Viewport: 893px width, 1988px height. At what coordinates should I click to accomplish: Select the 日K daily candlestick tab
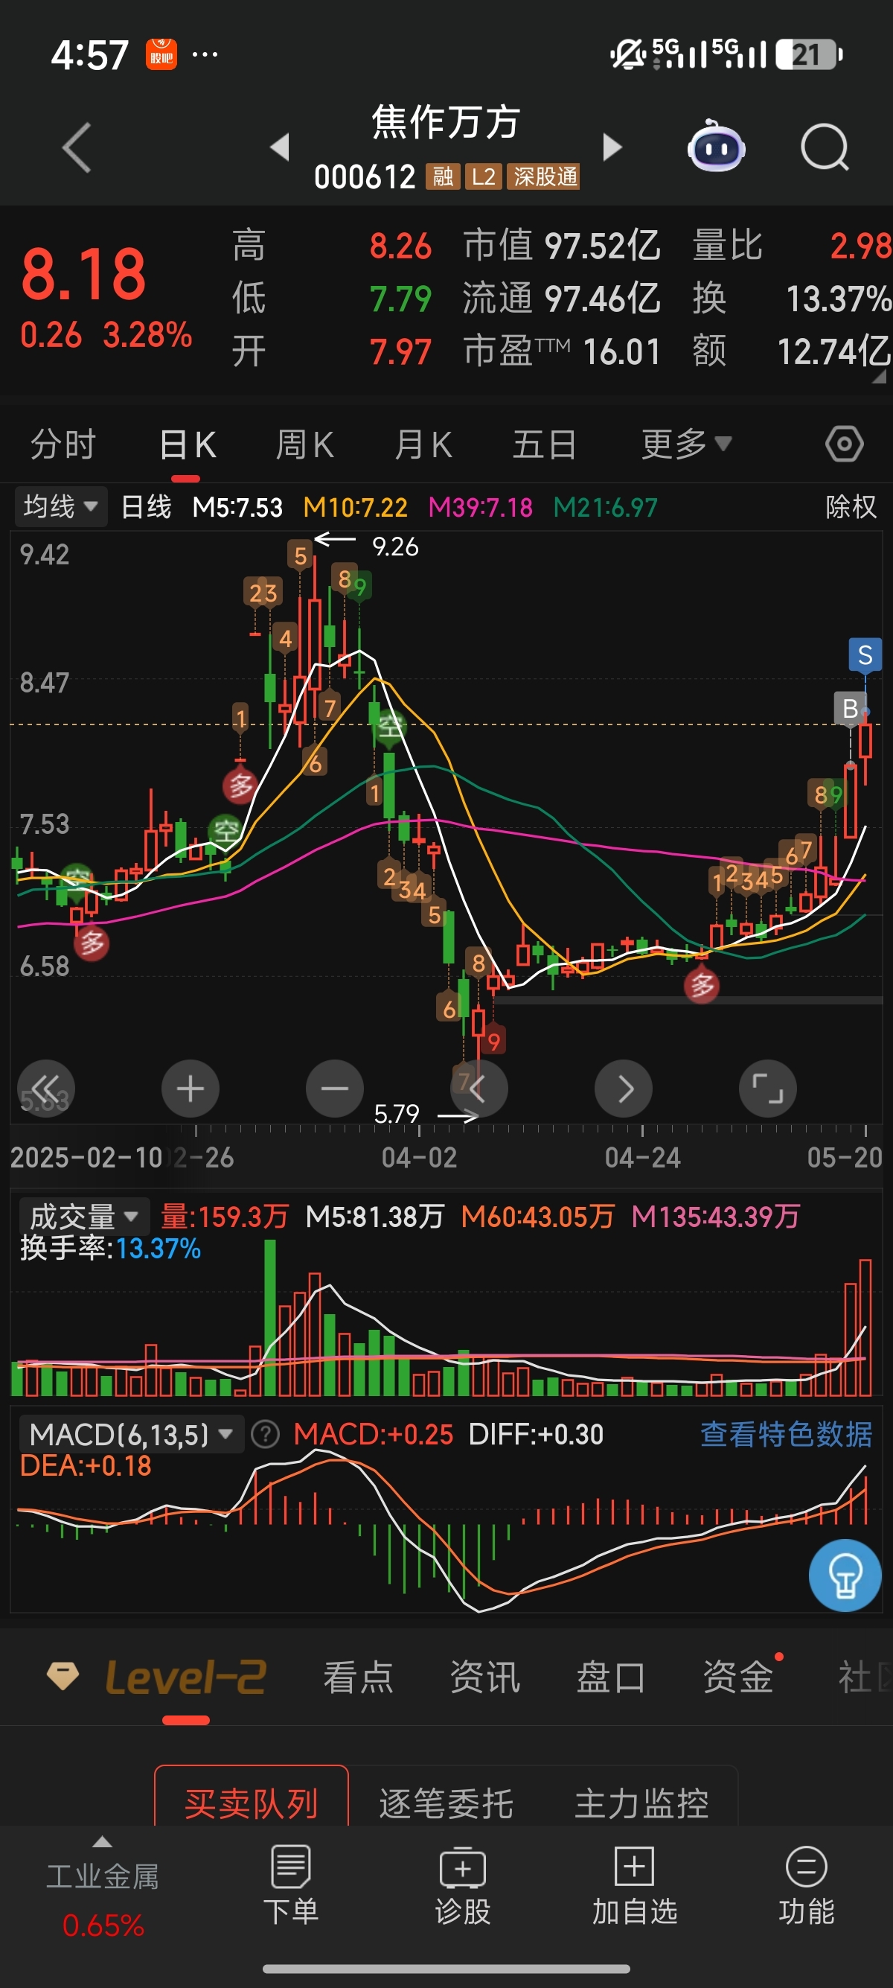tap(188, 445)
